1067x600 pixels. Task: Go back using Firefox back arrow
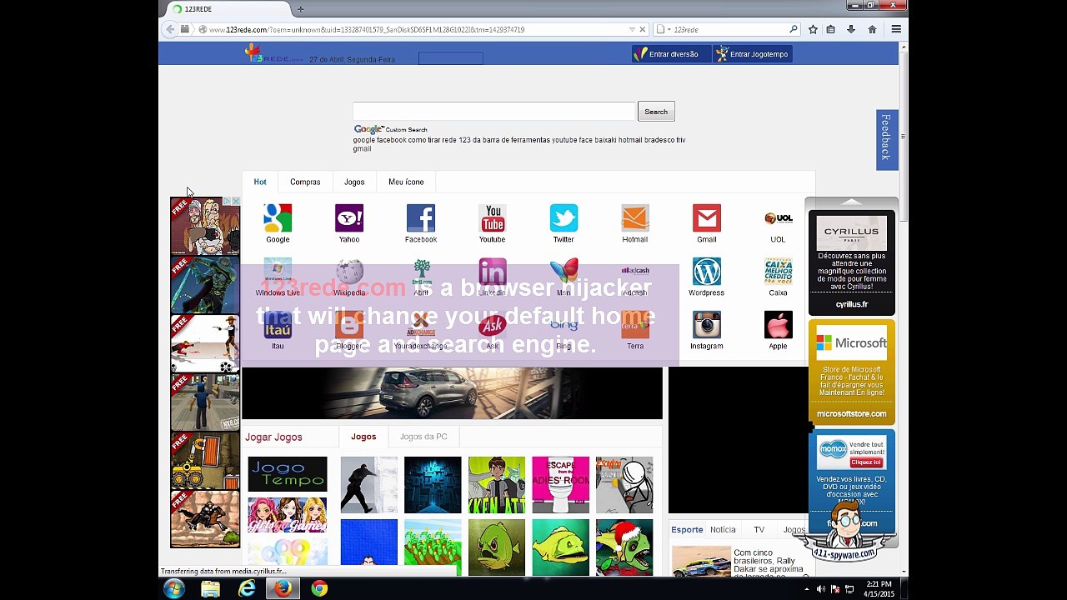pos(170,29)
